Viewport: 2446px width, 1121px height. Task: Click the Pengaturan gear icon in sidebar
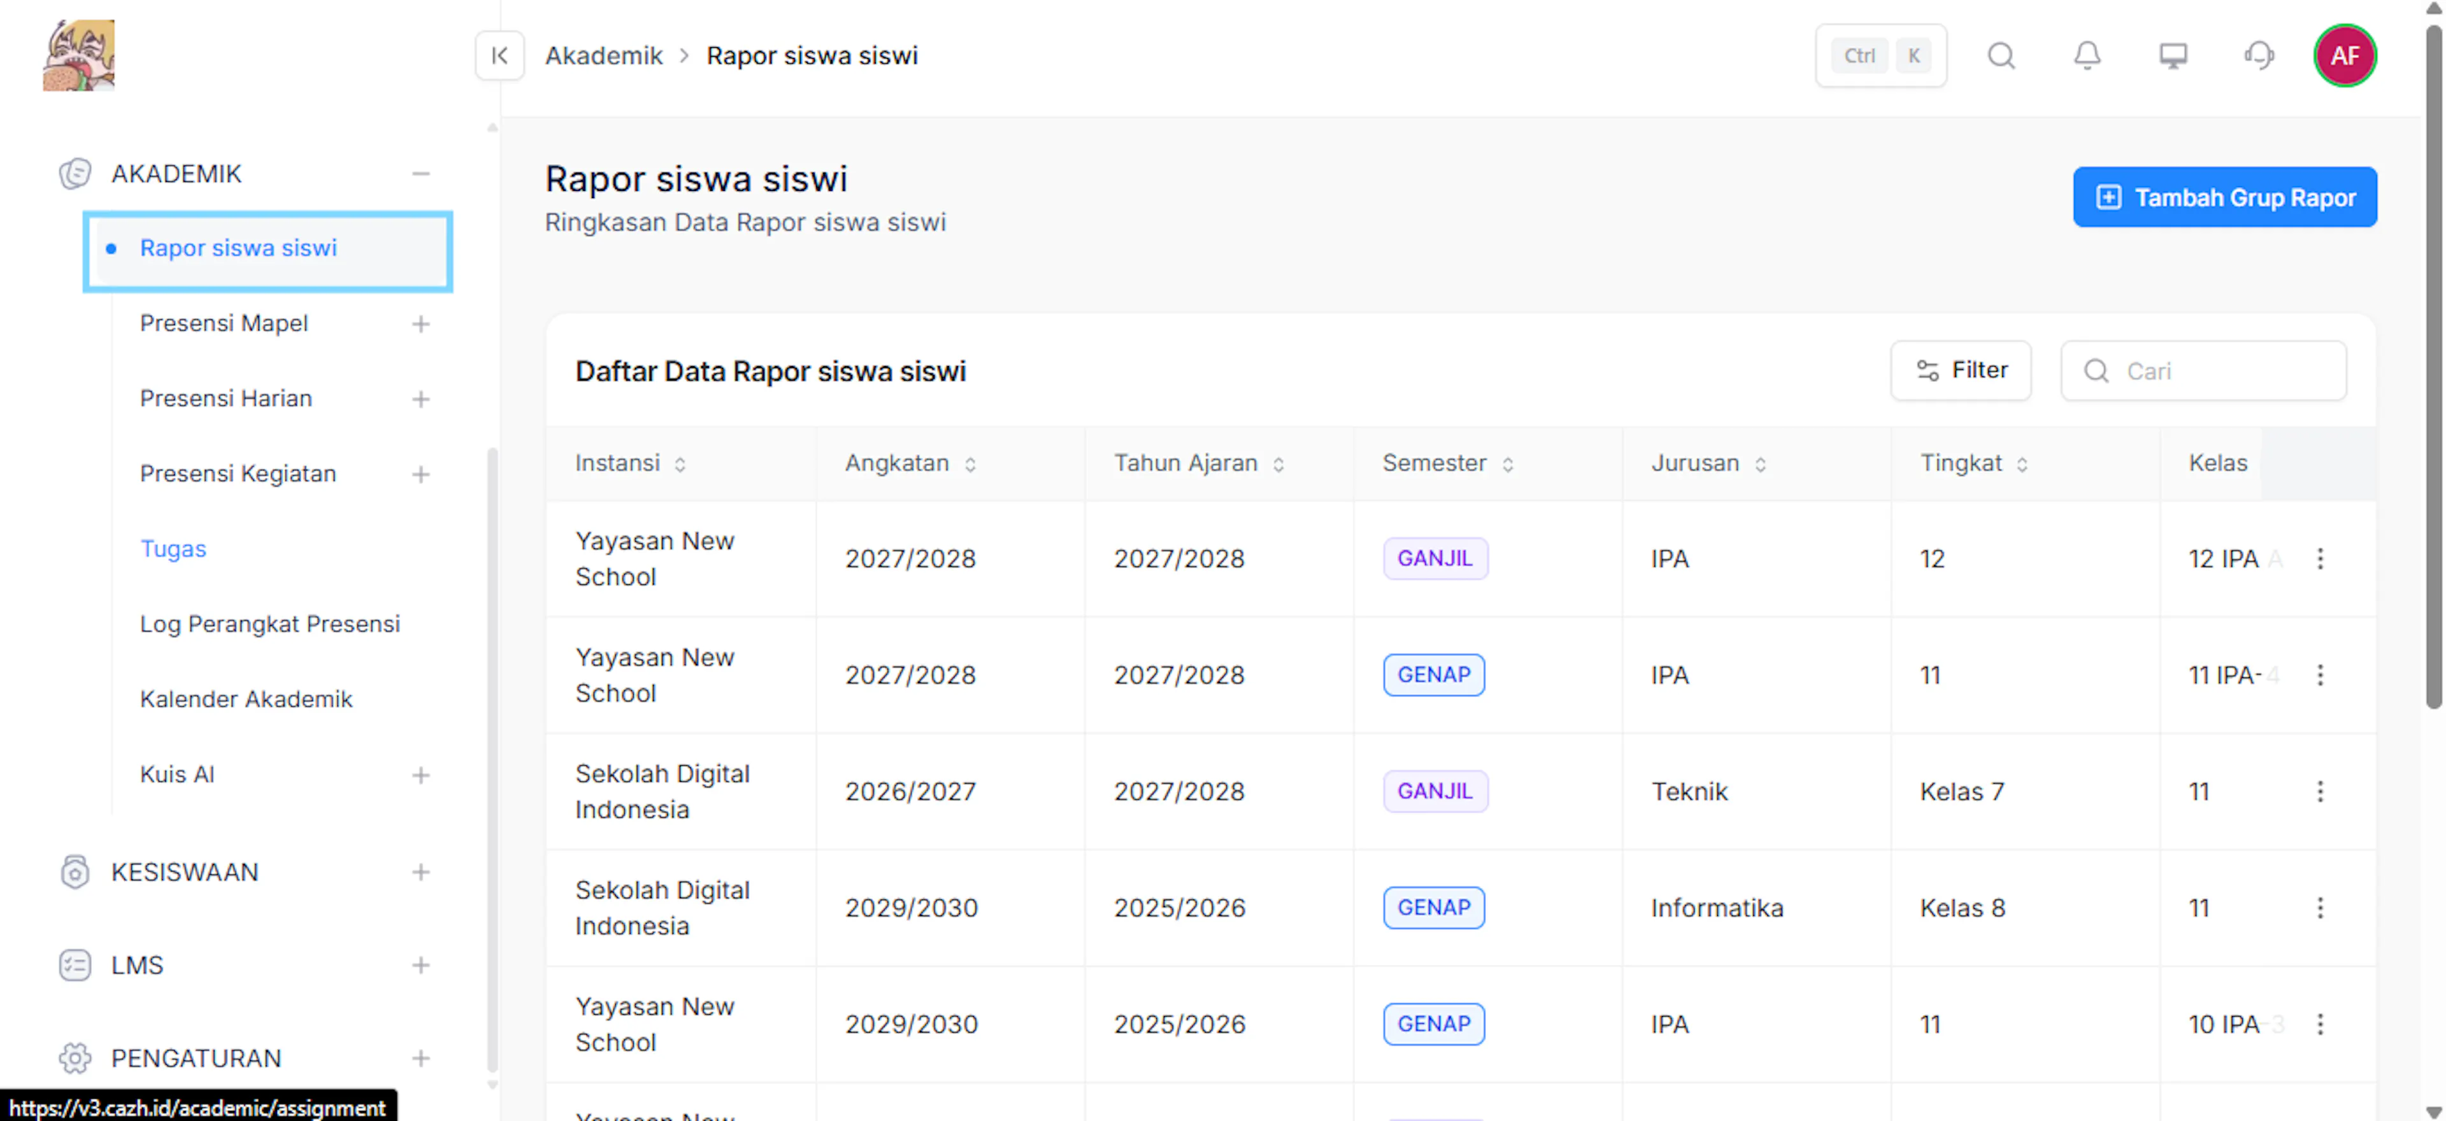75,1059
